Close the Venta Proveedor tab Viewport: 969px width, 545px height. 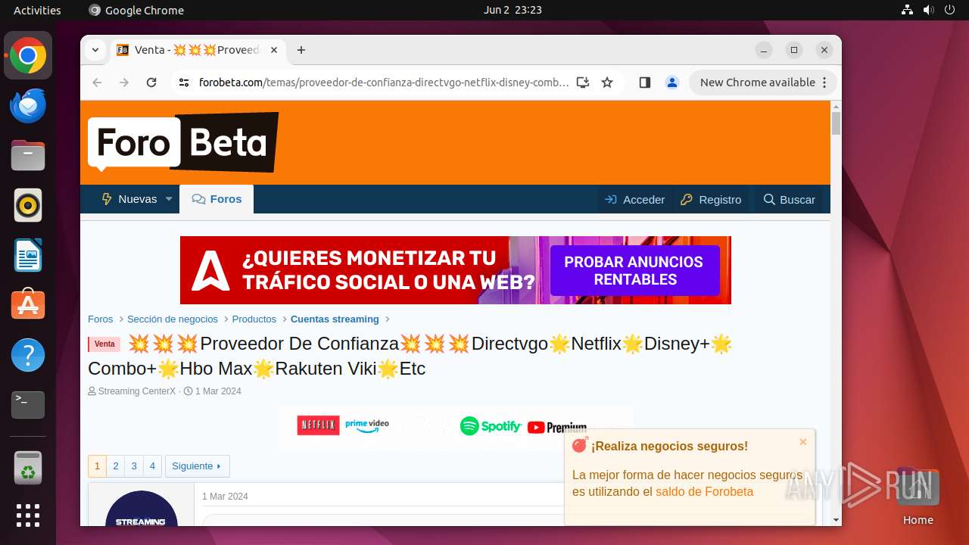point(274,50)
